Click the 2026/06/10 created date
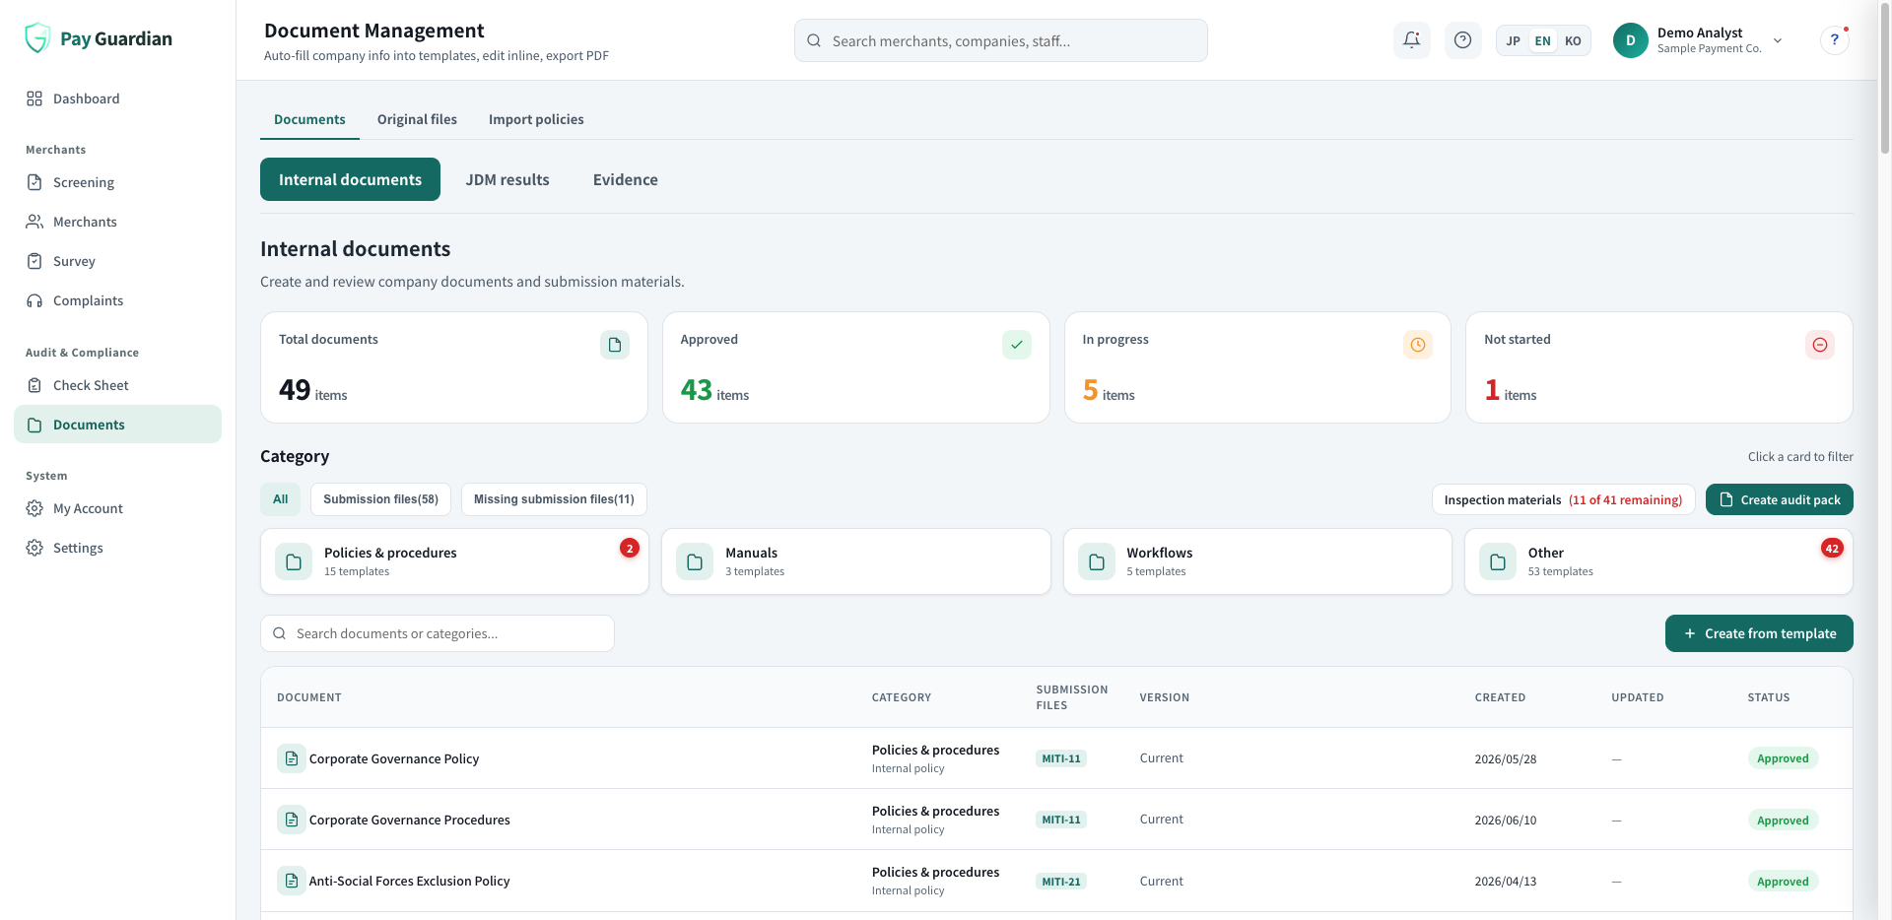This screenshot has height=920, width=1892. (1506, 820)
